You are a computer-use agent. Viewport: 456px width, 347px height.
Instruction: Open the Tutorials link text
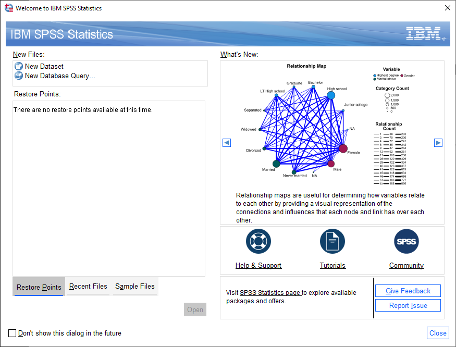pos(332,265)
